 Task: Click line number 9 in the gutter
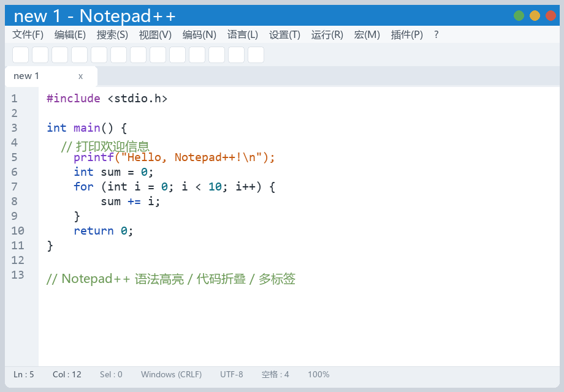click(14, 216)
